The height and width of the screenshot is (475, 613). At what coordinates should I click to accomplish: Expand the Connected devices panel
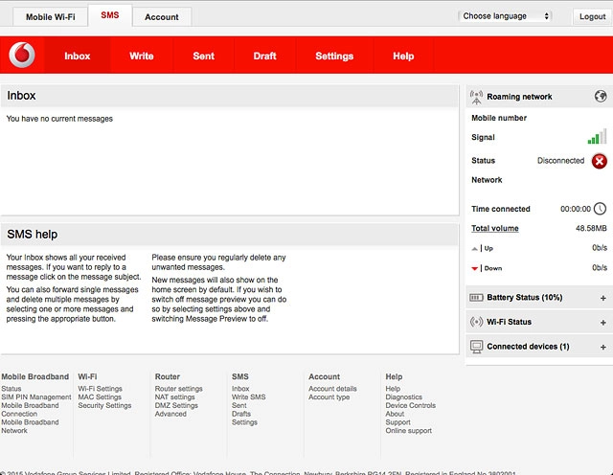602,346
